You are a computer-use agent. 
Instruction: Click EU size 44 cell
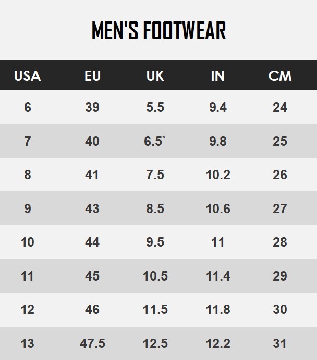[92, 242]
